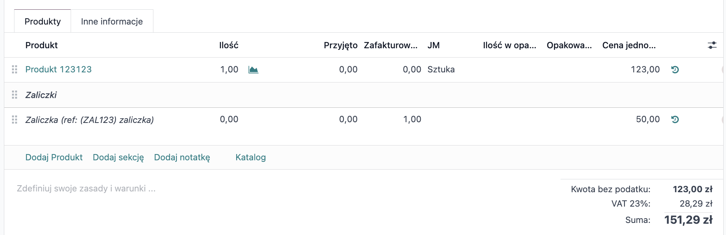Open forecast chart icon for Produkt 123123
The width and height of the screenshot is (726, 235).
[x=253, y=70]
